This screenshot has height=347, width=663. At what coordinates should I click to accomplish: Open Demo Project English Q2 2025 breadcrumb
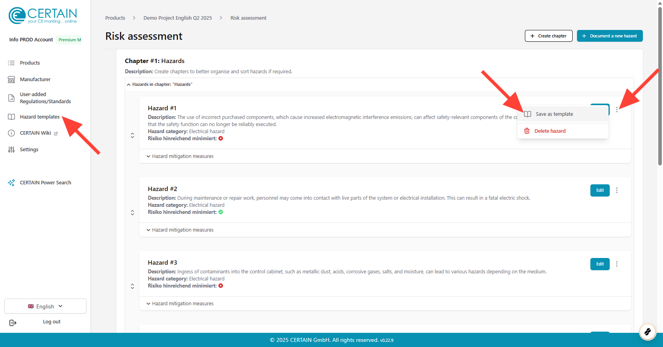point(178,18)
